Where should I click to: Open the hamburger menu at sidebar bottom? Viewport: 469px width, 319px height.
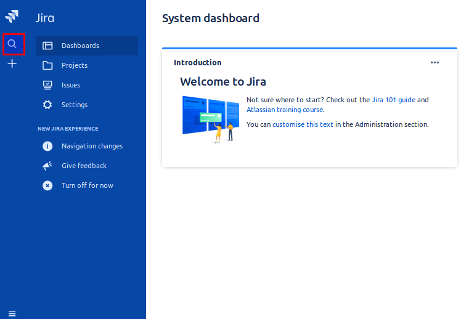pos(12,313)
